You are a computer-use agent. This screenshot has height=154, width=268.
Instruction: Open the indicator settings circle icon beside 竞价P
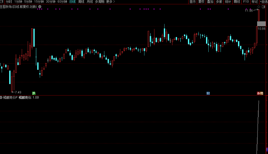coord(1,98)
